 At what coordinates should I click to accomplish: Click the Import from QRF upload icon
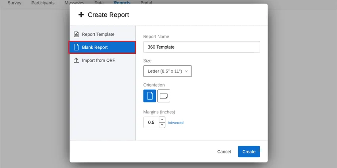coord(77,60)
